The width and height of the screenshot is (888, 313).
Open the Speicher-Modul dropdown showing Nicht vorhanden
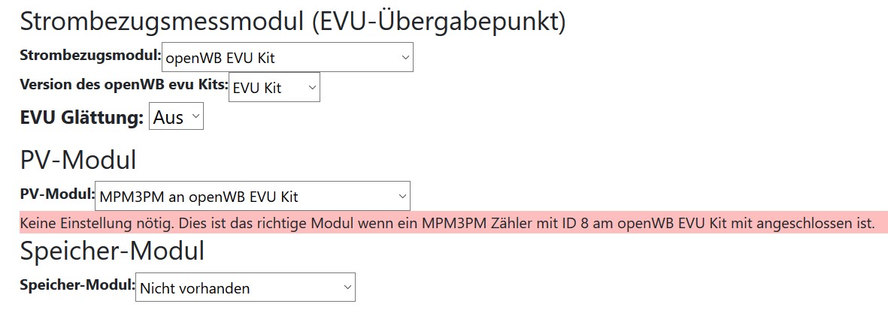245,287
